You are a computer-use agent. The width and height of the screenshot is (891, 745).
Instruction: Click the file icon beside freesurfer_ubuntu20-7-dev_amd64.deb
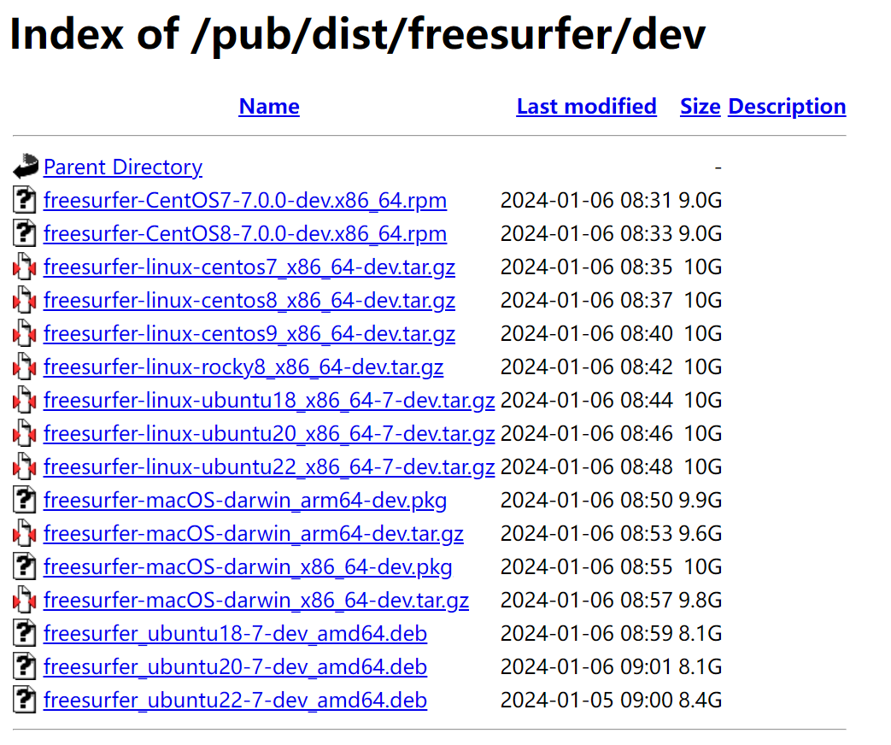[x=25, y=666]
